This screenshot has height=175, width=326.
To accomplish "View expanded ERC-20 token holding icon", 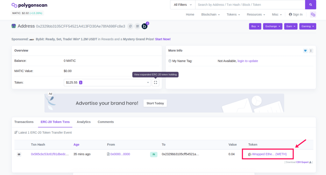I will pos(155,82).
